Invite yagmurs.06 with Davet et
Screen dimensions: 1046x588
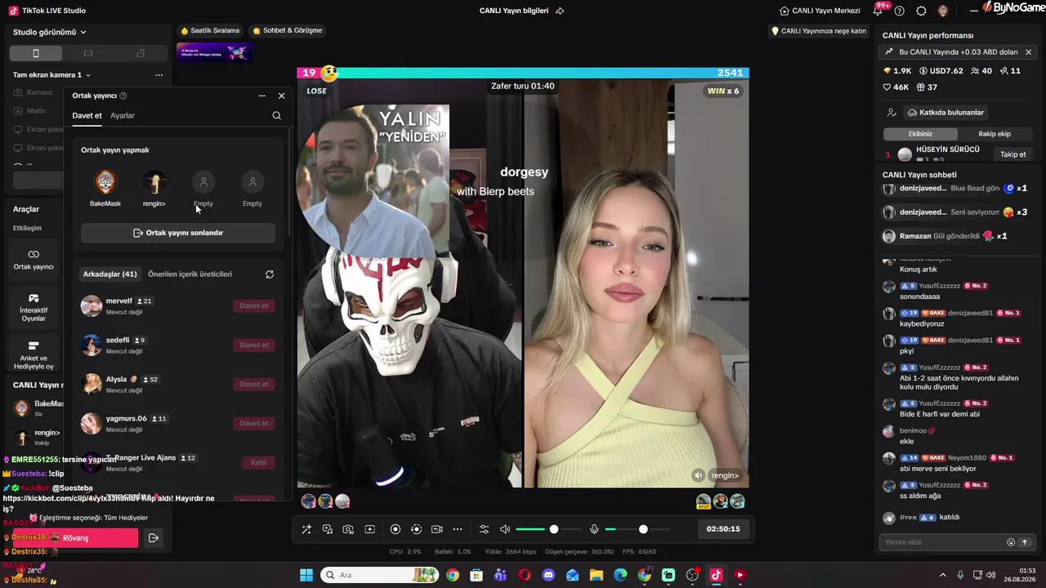tap(254, 424)
